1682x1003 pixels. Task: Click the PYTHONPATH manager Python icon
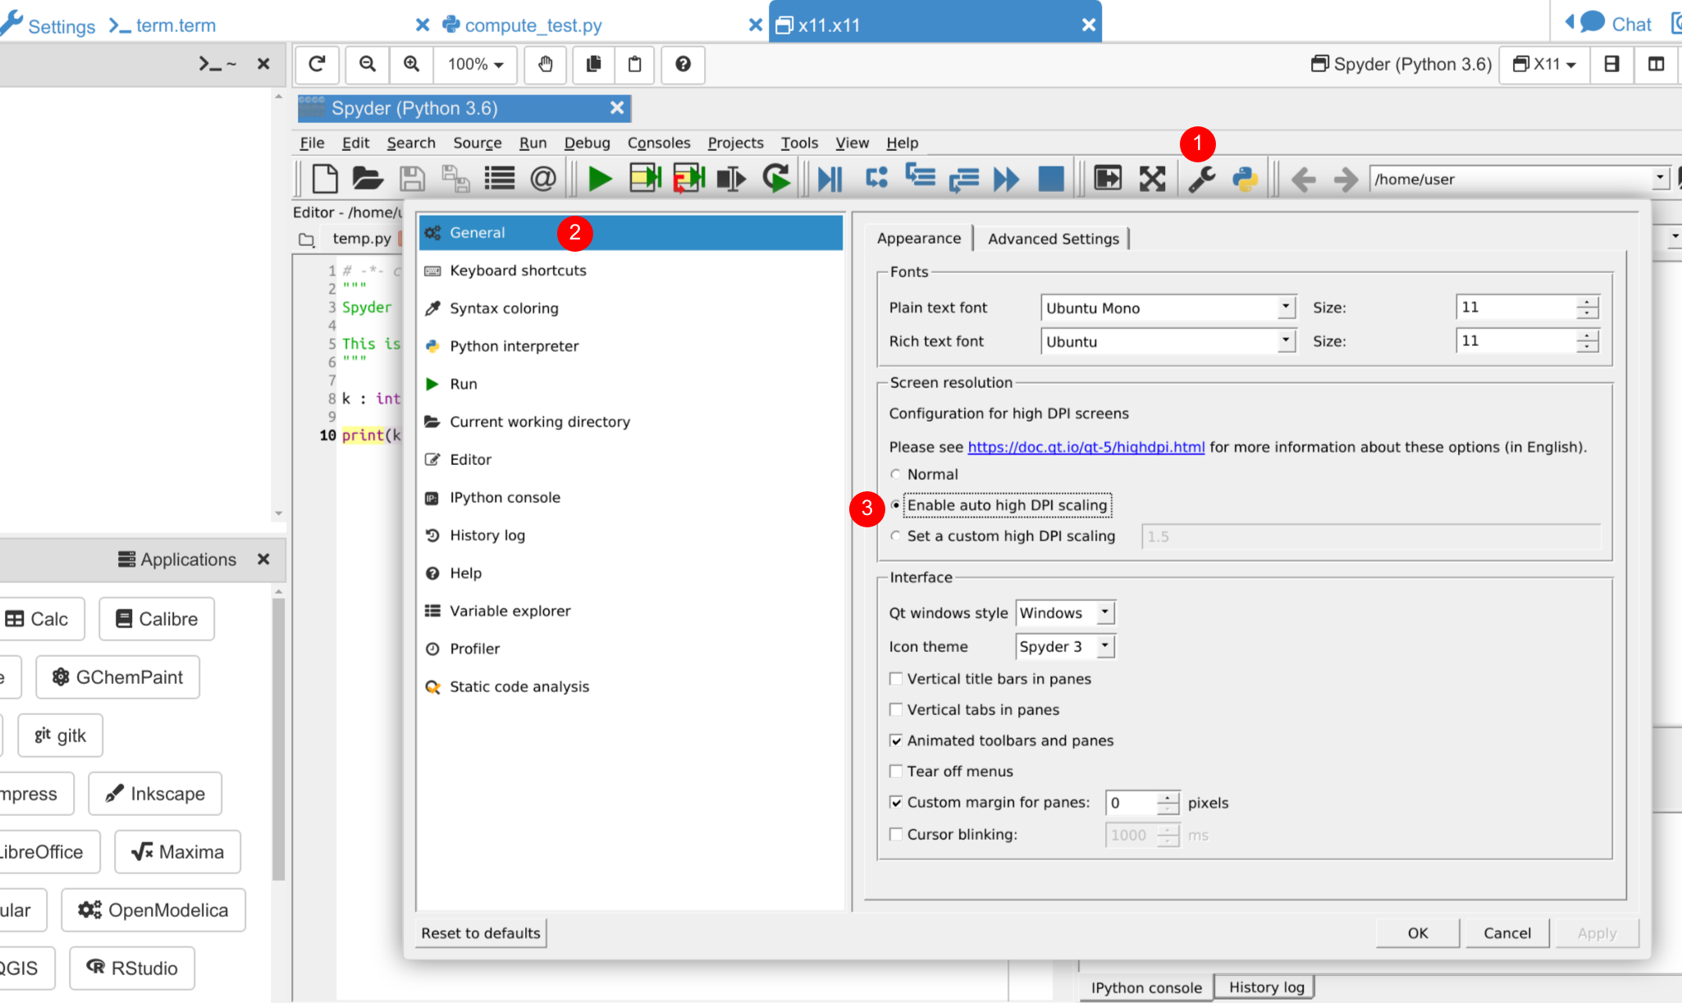coord(1245,178)
